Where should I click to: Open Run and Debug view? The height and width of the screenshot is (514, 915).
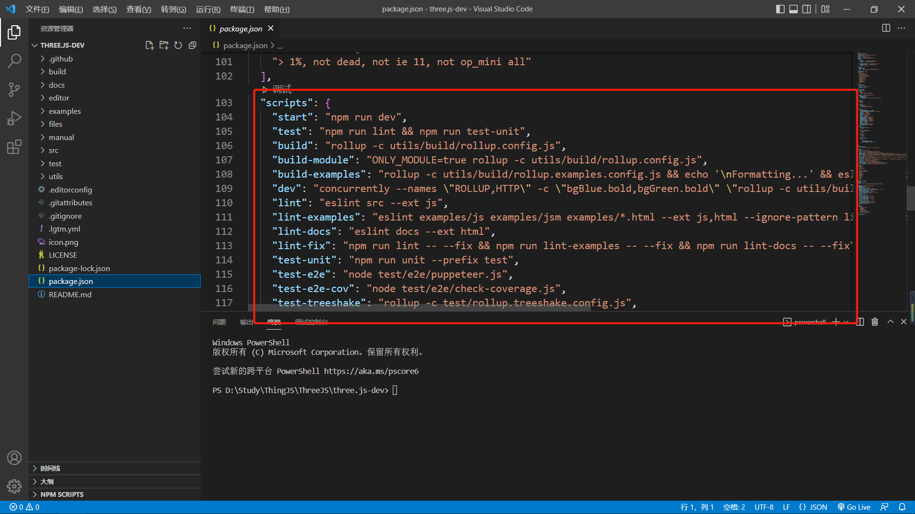point(14,118)
